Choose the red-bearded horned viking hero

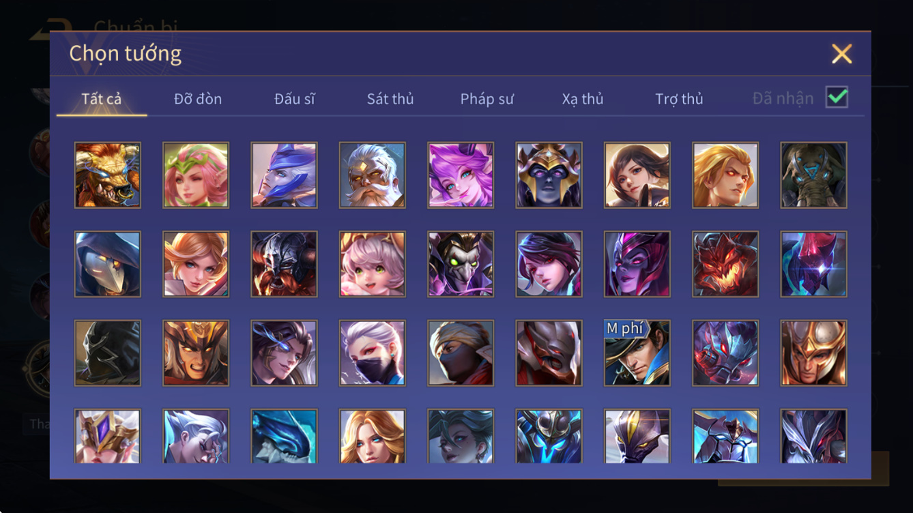[x=284, y=264]
